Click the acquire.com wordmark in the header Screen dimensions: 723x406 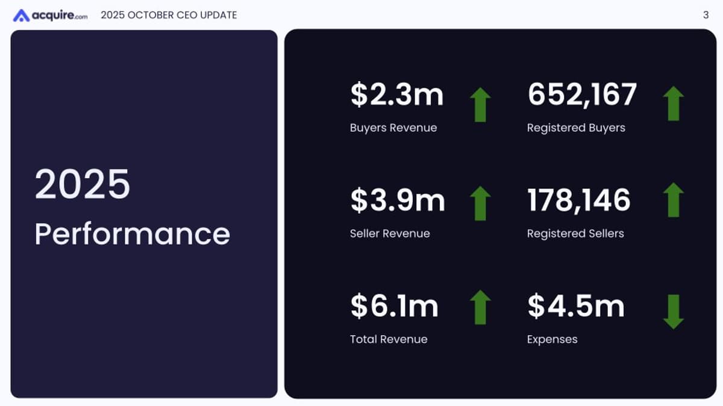(57, 14)
